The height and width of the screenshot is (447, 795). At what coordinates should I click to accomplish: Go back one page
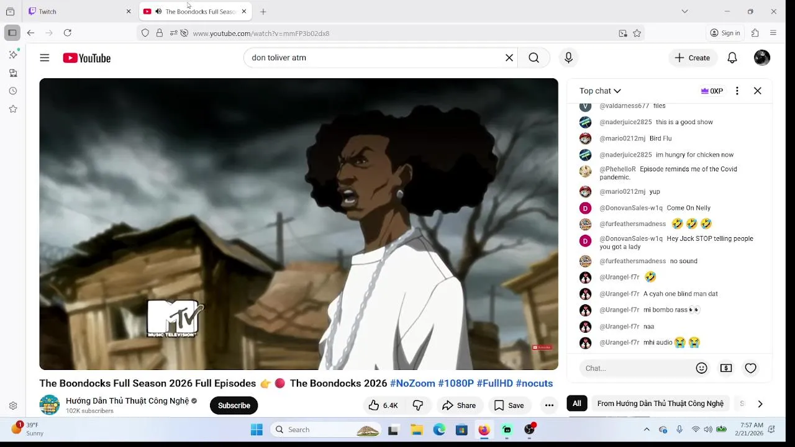(x=30, y=33)
